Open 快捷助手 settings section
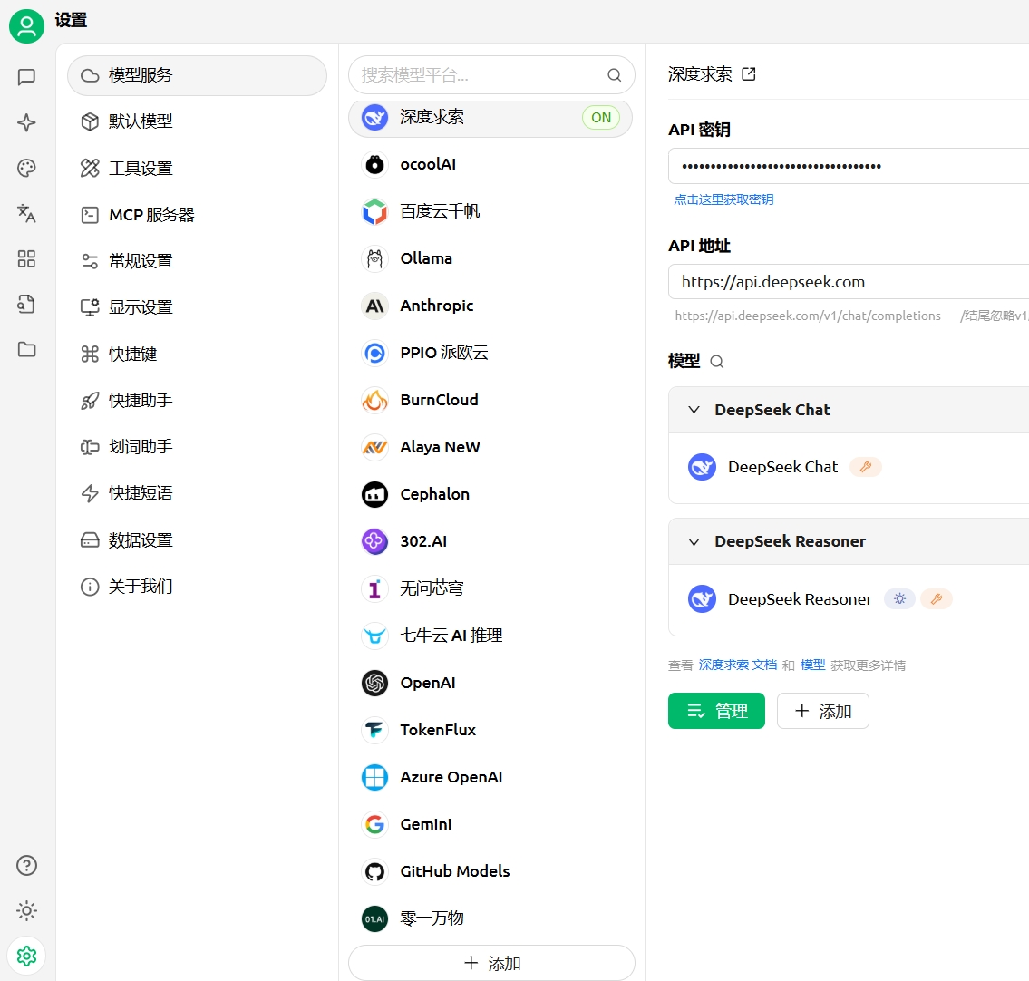Screen dimensions: 1029x981 197,400
